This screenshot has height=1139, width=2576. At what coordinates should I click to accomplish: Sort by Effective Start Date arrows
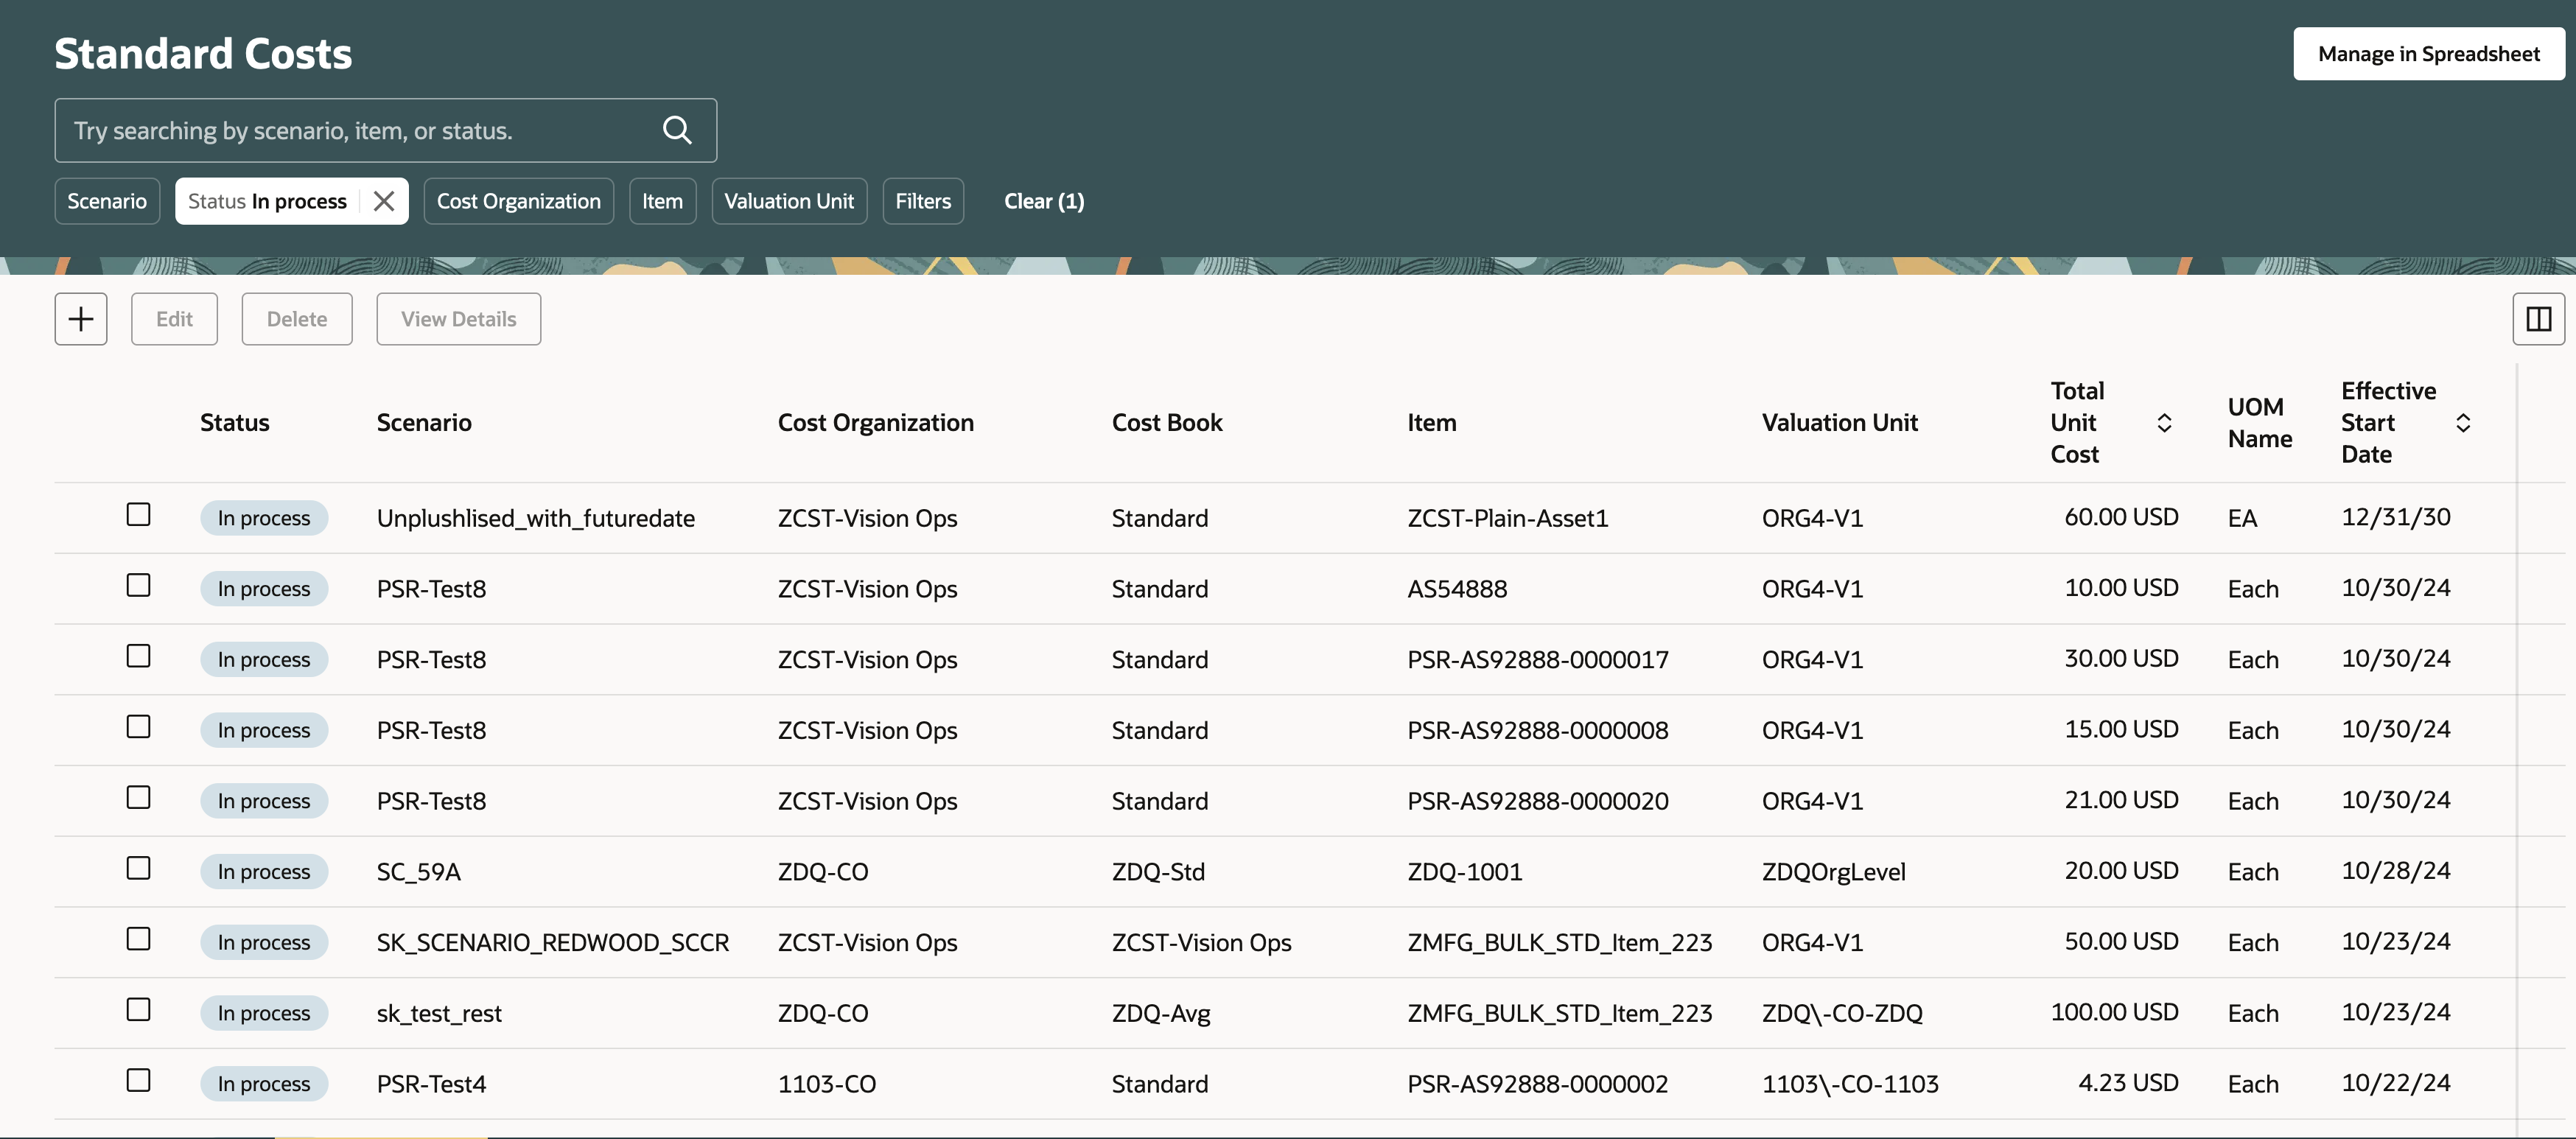[x=2463, y=423]
